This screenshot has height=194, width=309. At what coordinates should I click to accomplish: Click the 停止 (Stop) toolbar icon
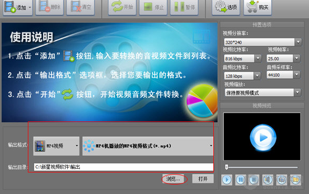tap(153, 7)
